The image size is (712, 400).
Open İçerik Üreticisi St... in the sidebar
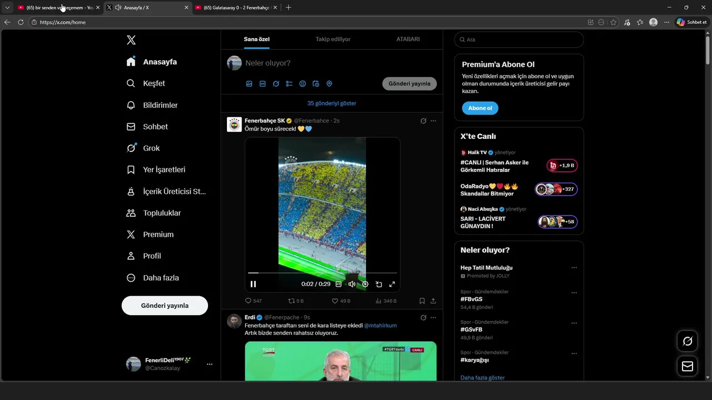click(166, 192)
